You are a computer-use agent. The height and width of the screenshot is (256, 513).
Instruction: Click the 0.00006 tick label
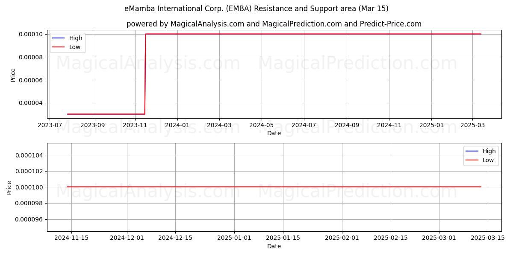(x=31, y=80)
